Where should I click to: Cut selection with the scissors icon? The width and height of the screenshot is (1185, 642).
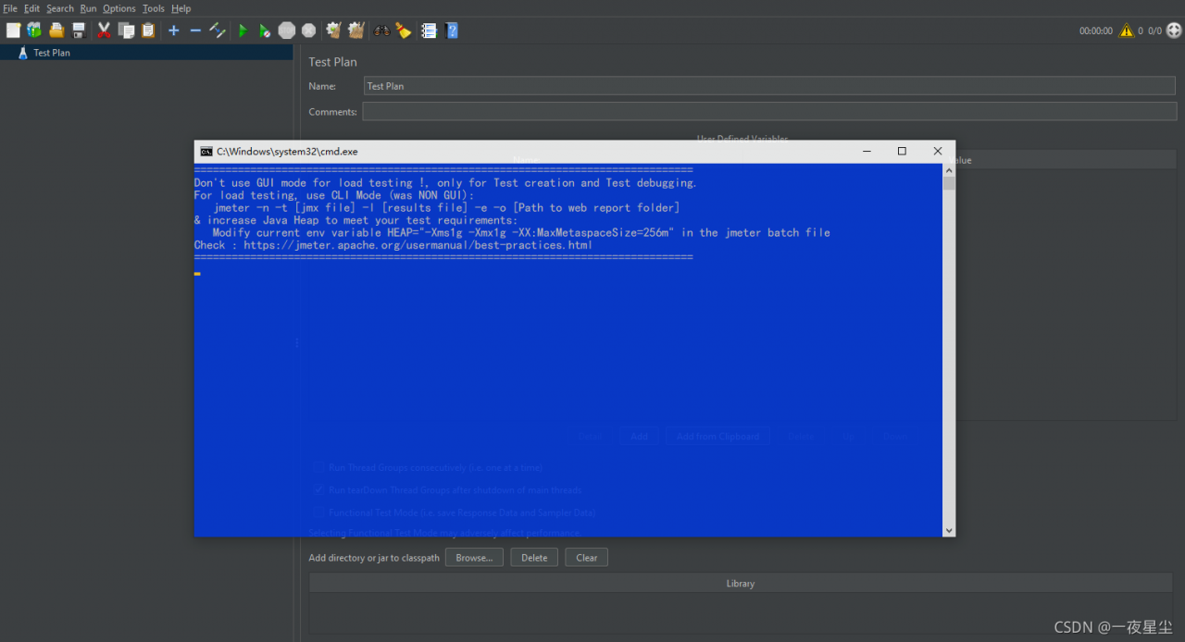tap(104, 31)
